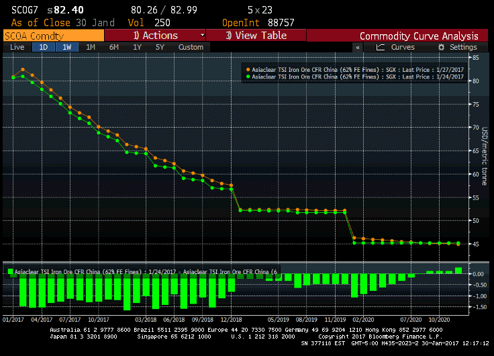
Task: Click the orange legend marker for 1/27/2017 curve
Action: [x=248, y=70]
